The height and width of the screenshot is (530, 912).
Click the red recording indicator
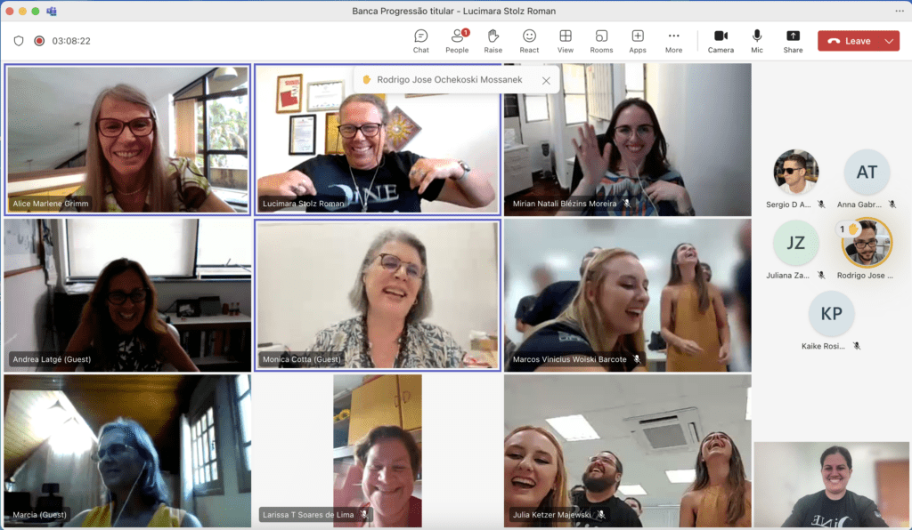39,41
